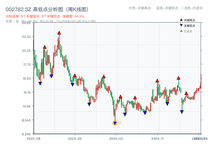This screenshot has height=167, width=223.
Task: Click the 2024-02 x-axis label
Action: 116,139
